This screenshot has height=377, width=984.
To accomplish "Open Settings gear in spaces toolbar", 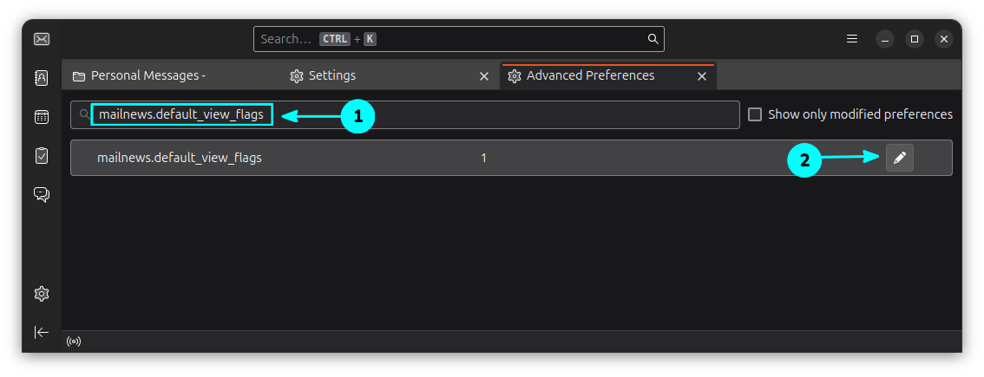I will click(x=41, y=294).
